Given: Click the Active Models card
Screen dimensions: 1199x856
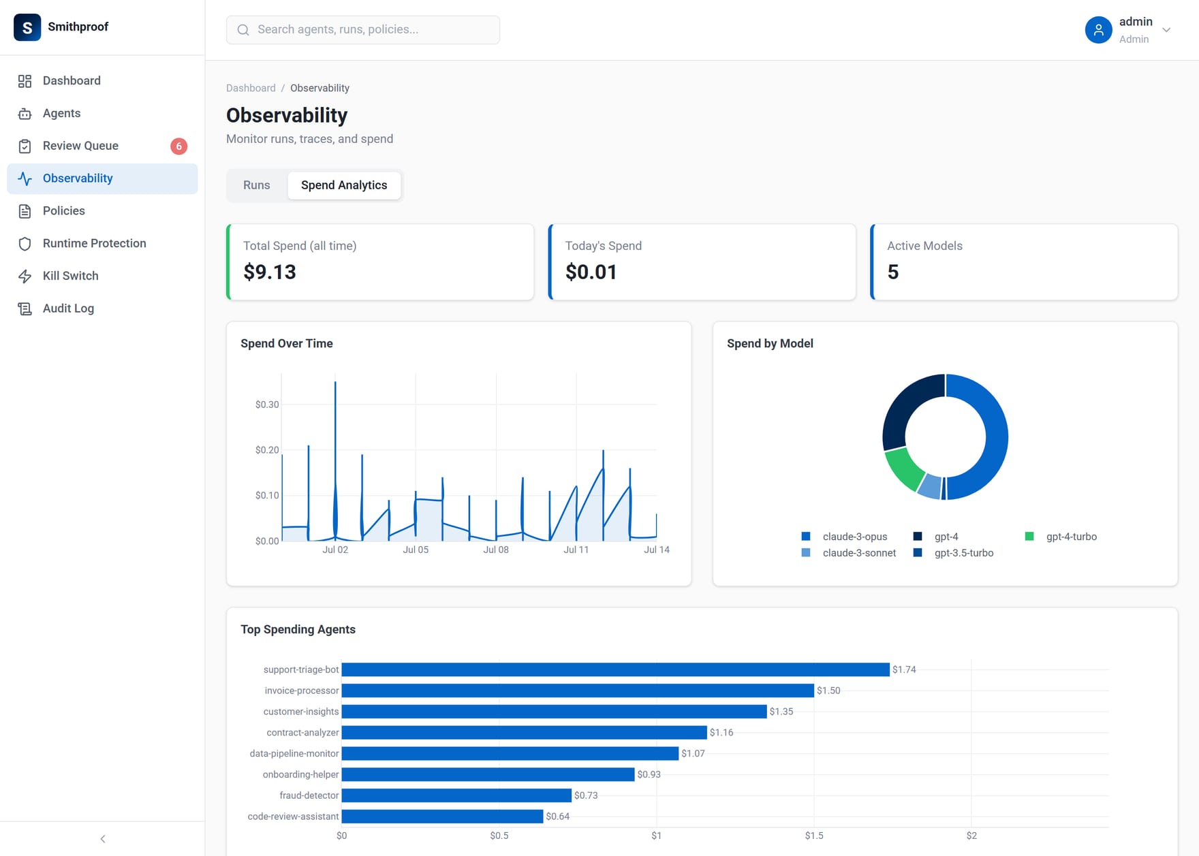Looking at the screenshot, I should pyautogui.click(x=1024, y=262).
